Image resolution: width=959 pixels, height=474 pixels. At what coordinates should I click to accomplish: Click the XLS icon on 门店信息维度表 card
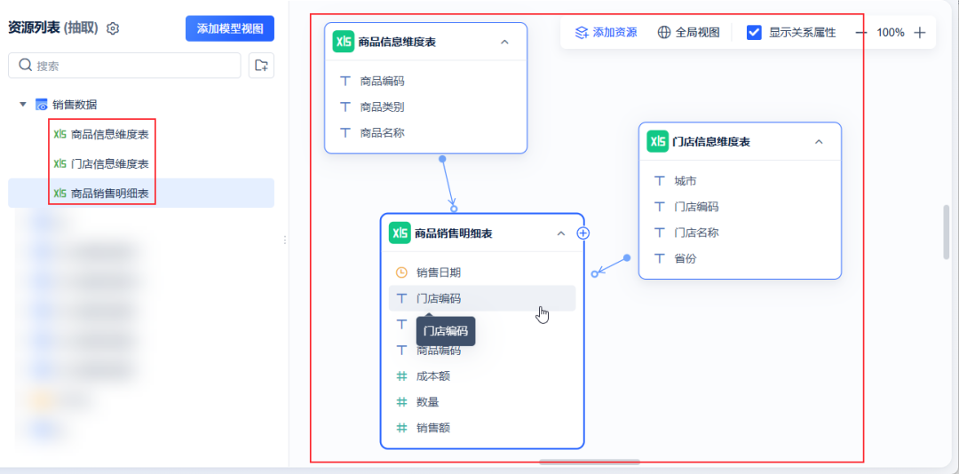[x=657, y=141]
